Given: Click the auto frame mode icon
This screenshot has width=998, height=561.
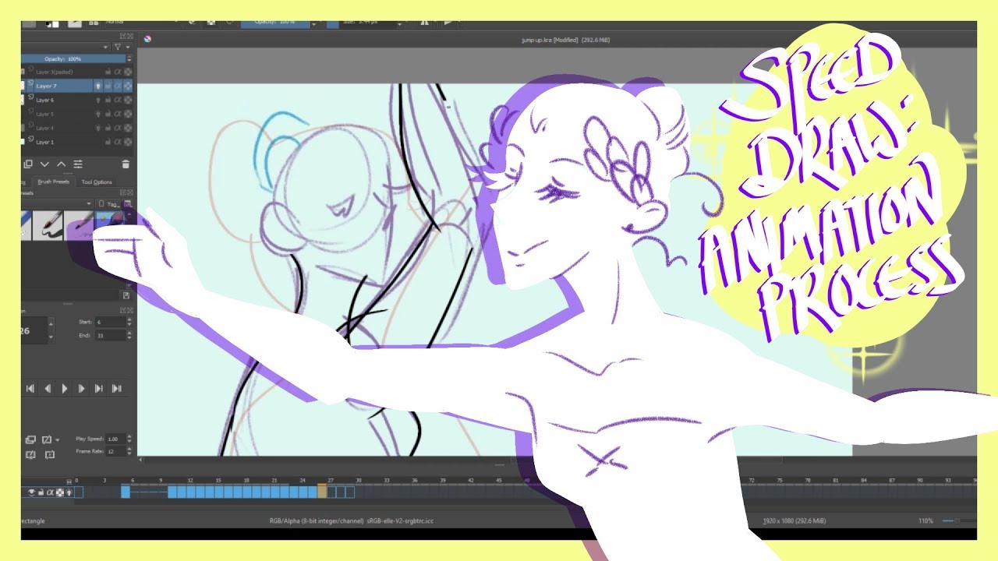Looking at the screenshot, I should (x=49, y=454).
